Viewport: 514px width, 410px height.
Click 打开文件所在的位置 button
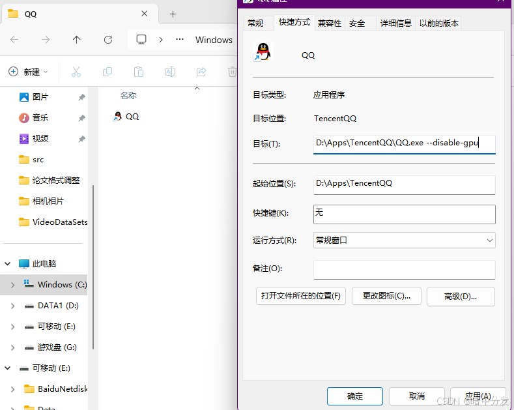click(300, 296)
